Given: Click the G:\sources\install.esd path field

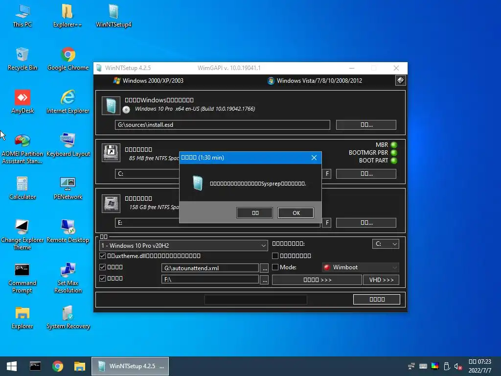Looking at the screenshot, I should coord(223,125).
